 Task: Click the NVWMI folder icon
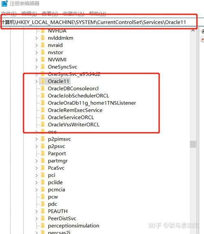tap(43, 60)
